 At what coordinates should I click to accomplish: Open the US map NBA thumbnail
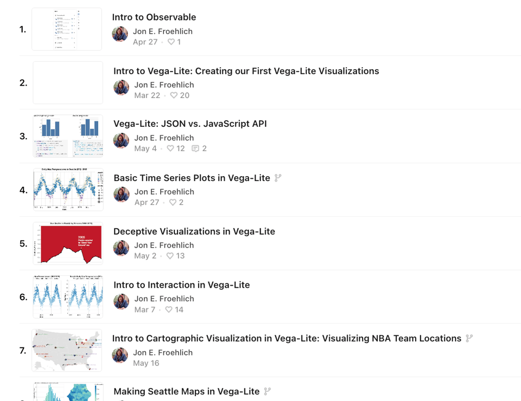(x=67, y=350)
